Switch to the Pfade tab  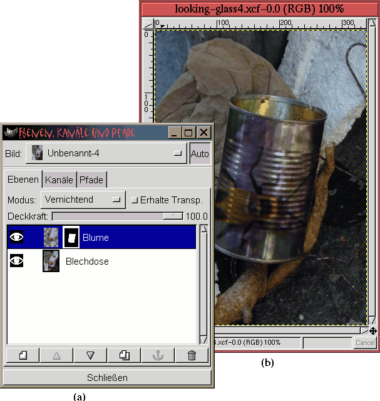pyautogui.click(x=91, y=180)
